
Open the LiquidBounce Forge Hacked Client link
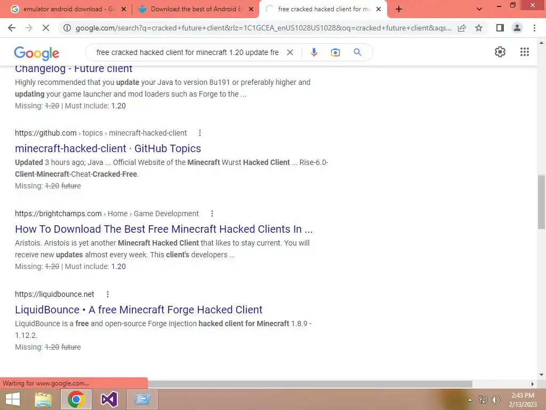(139, 310)
